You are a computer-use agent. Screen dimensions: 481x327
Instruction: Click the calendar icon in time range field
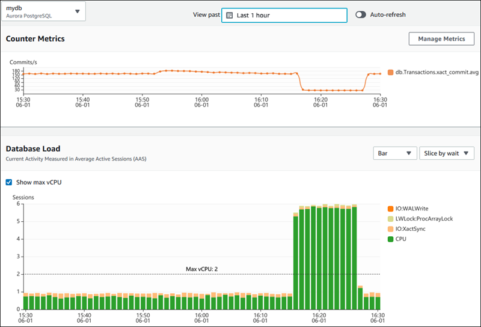tap(229, 15)
